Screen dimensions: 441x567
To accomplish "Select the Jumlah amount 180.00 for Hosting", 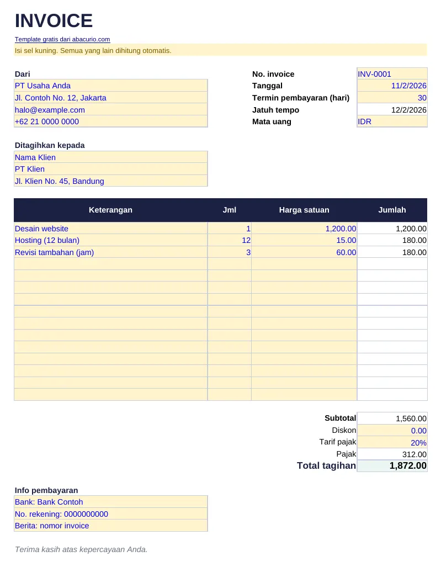I will pyautogui.click(x=392, y=240).
